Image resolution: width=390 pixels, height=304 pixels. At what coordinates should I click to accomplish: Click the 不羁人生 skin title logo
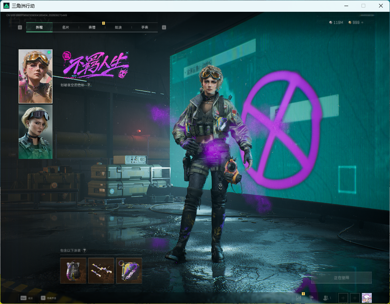tap(96, 66)
